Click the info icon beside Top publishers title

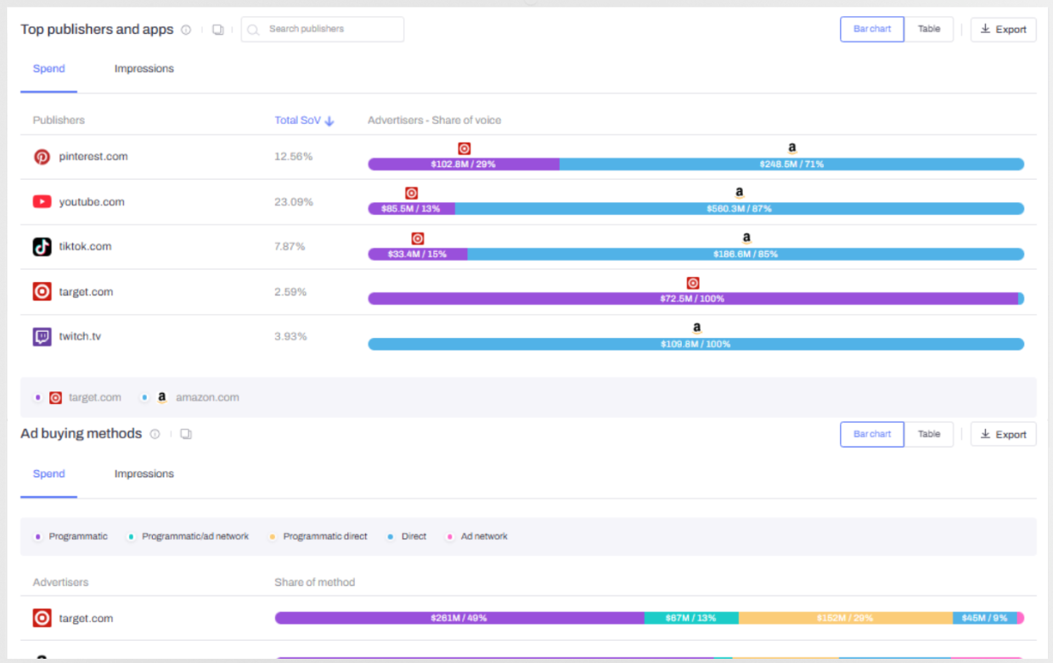click(186, 30)
